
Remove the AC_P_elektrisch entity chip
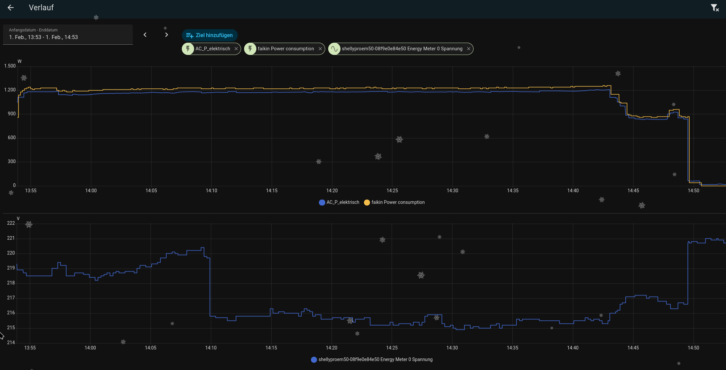coord(236,49)
